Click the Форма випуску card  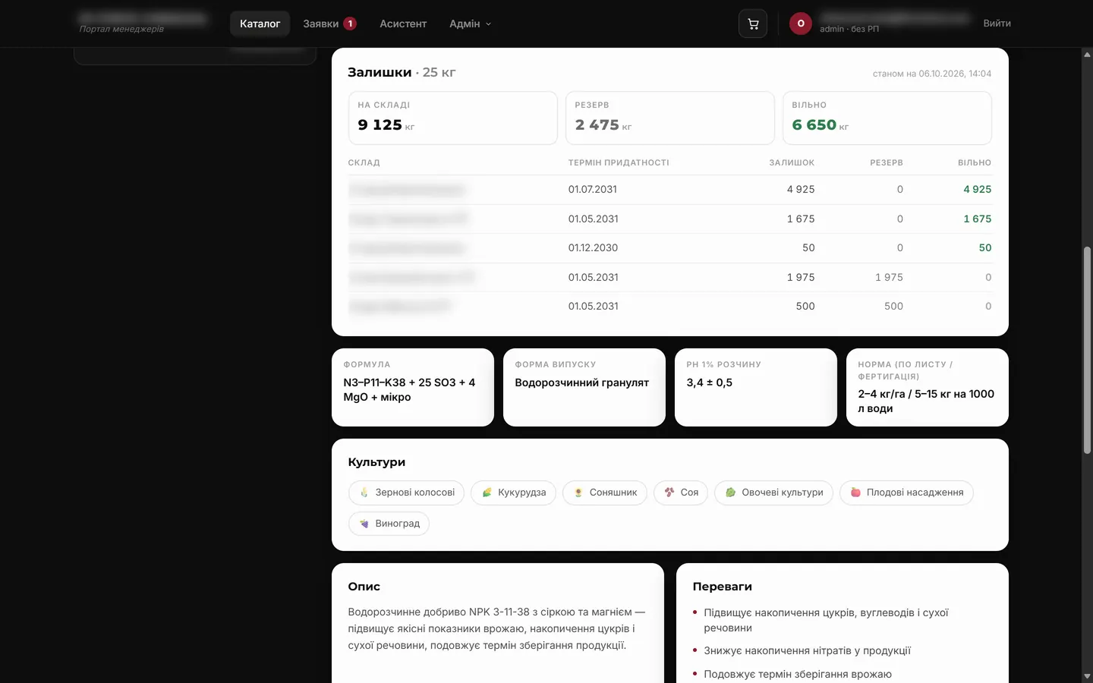584,387
